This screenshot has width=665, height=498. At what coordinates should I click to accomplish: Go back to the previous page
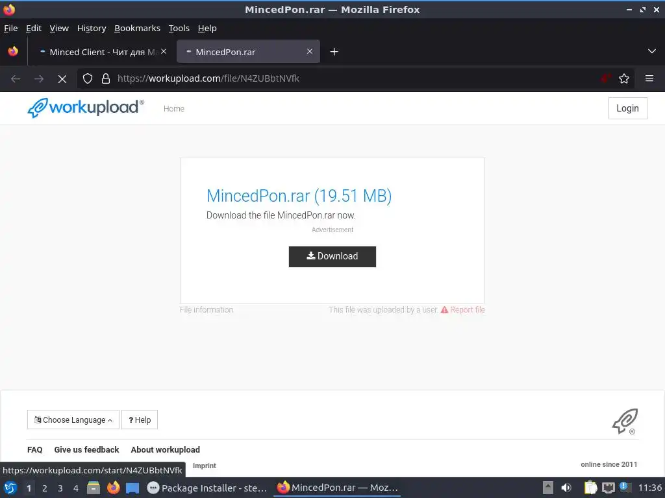(16, 78)
